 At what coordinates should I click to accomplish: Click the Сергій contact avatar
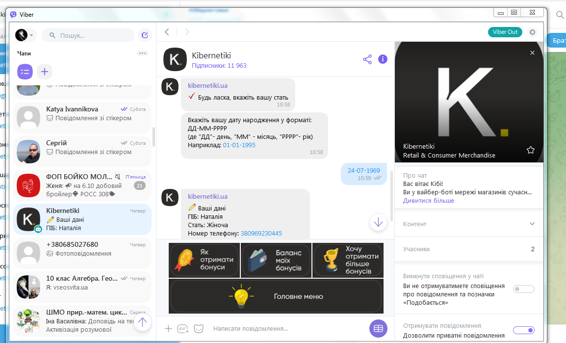28,151
